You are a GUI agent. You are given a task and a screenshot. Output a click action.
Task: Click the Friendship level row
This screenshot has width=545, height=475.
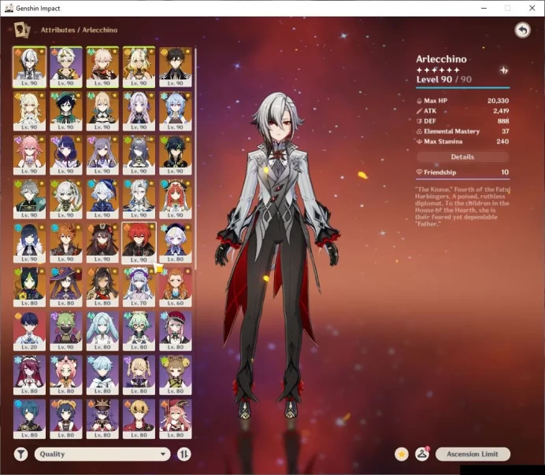462,172
